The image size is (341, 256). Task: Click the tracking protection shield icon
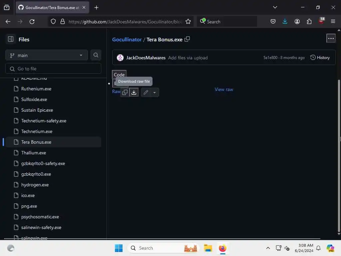[x=53, y=22]
